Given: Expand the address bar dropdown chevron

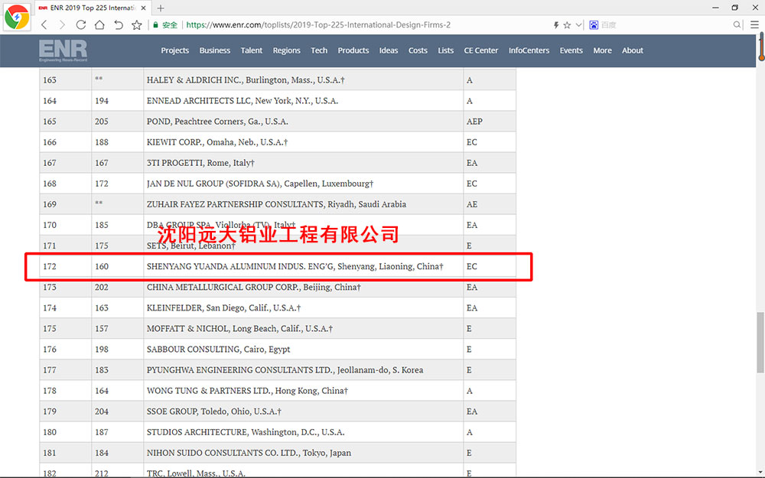Looking at the screenshot, I should pos(578,25).
